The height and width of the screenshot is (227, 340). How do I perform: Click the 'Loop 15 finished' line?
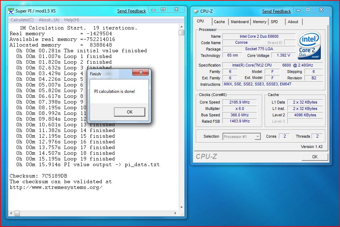[65, 136]
